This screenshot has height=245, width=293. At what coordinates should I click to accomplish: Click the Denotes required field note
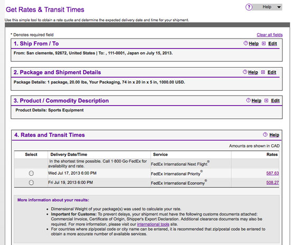[x=32, y=35]
